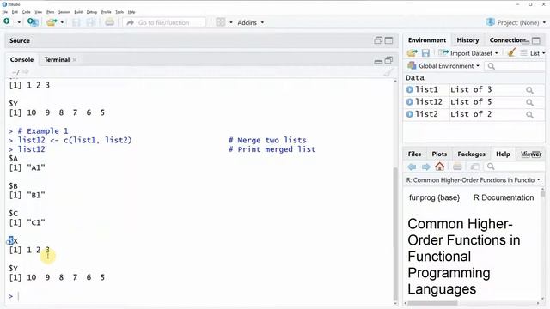Open the Profile menu
This screenshot has width=550, height=309.
(106, 12)
